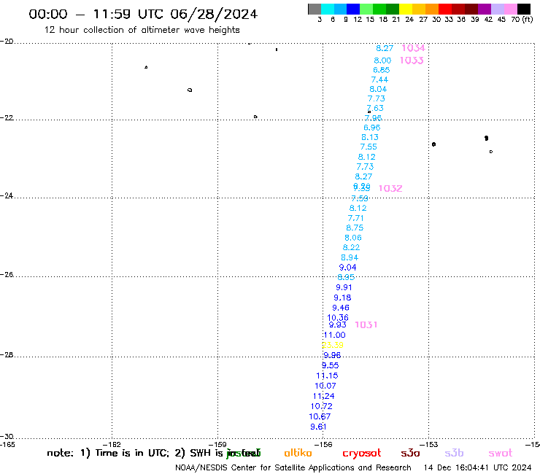The width and height of the screenshot is (540, 474).
Task: Click the cyan swatch in the wave height legend
Action: pyautogui.click(x=327, y=9)
